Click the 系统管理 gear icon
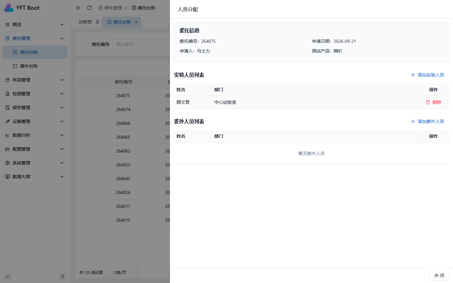 (8, 163)
